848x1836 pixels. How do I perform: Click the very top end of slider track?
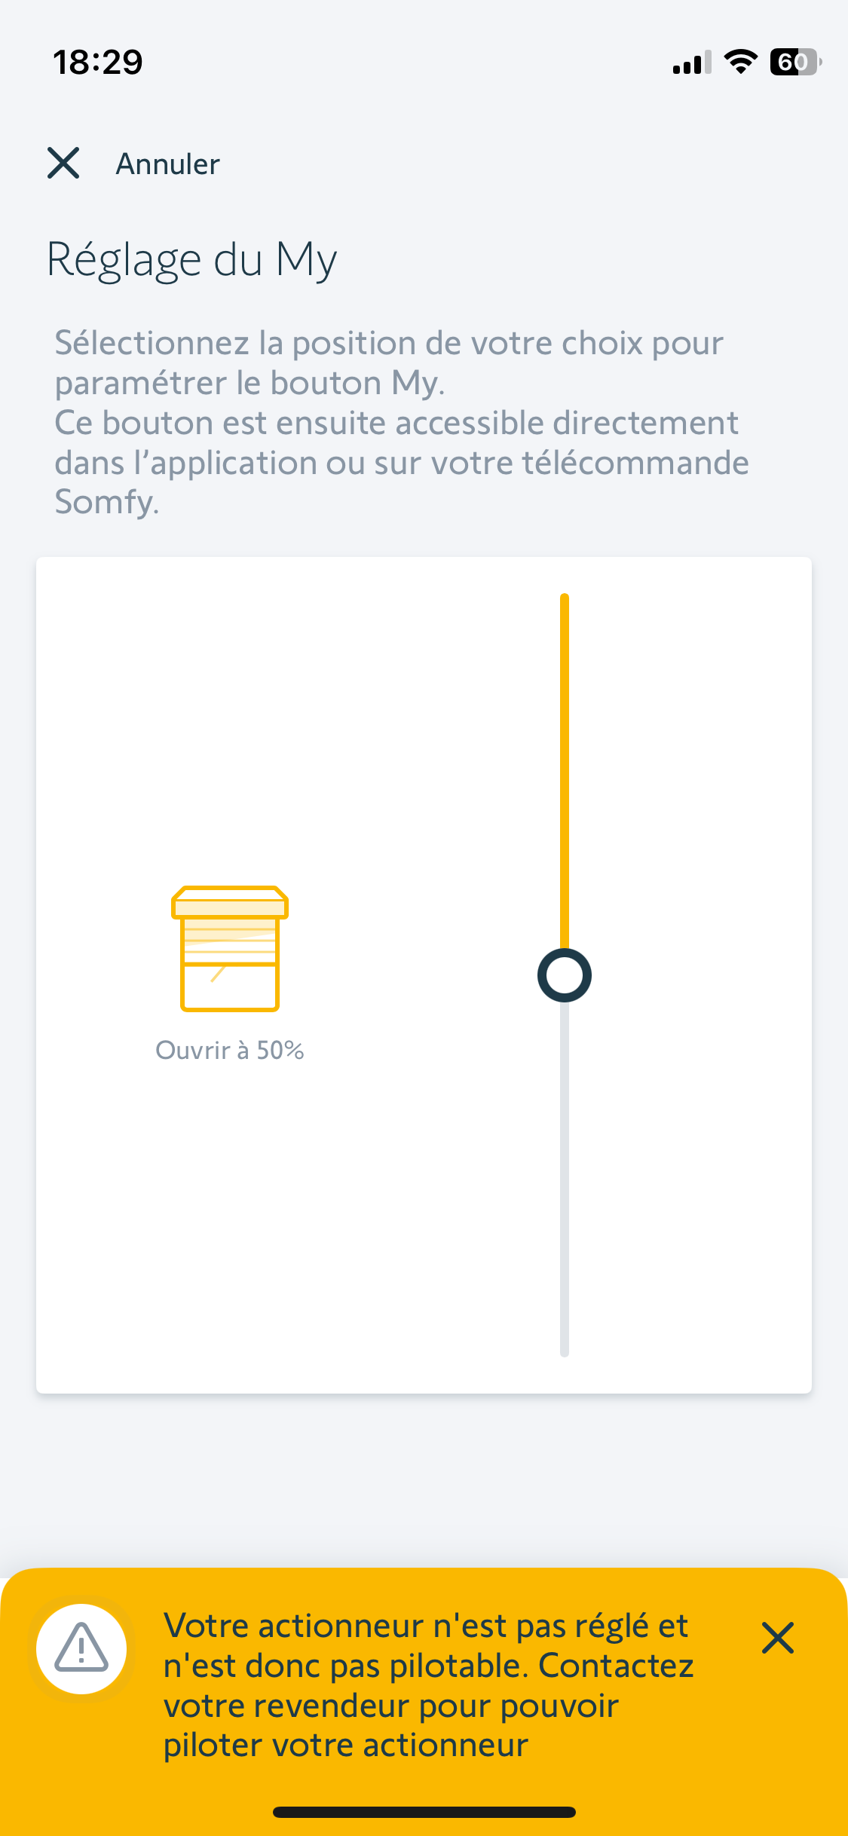(564, 598)
